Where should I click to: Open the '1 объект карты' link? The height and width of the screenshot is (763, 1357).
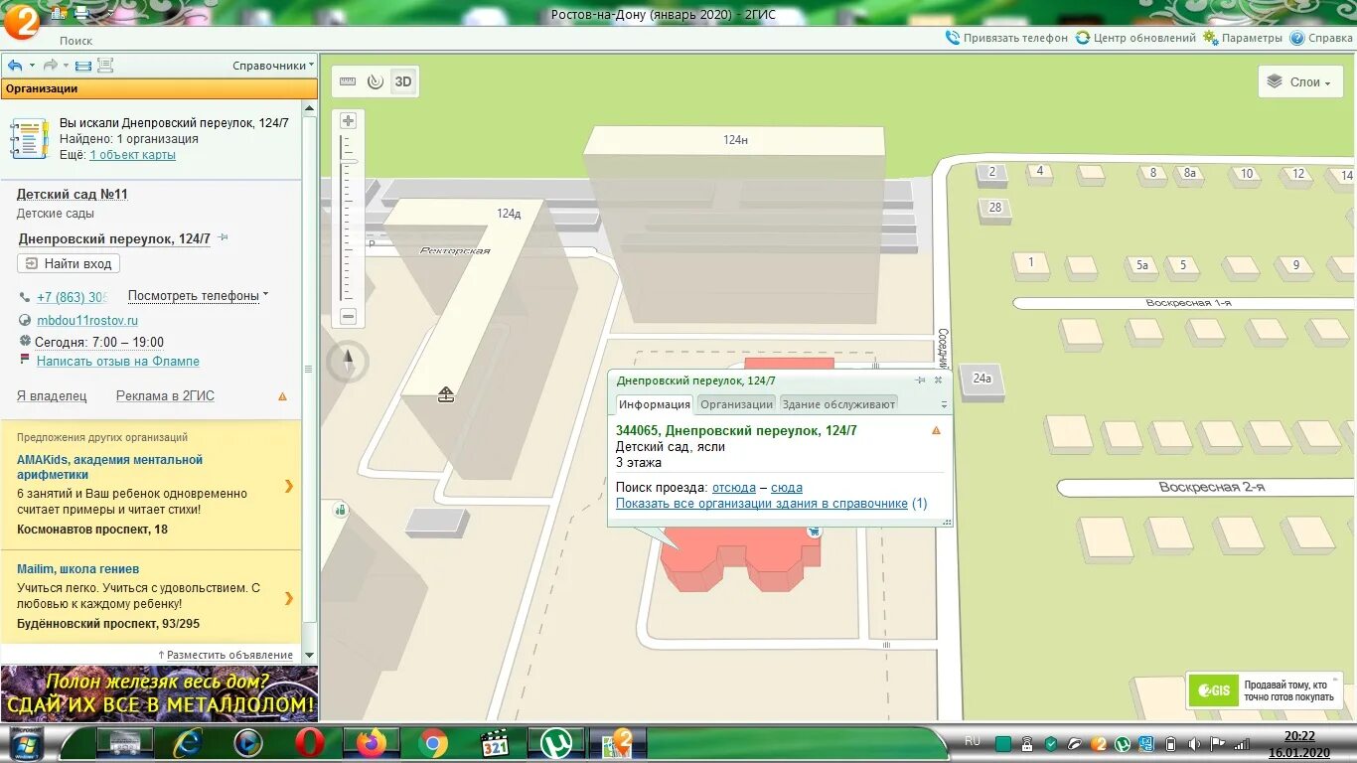[132, 155]
